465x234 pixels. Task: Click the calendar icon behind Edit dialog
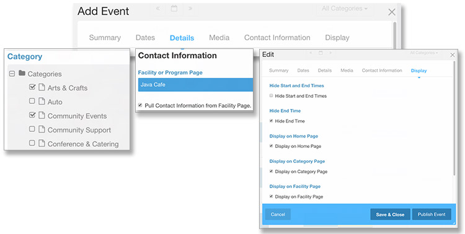[x=321, y=53]
